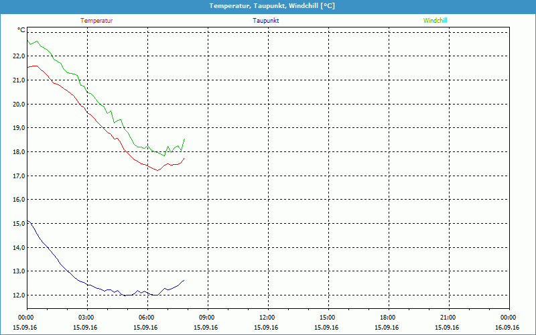Click the 16,0 value on the y-axis
The width and height of the screenshot is (536, 335).
[x=18, y=200]
